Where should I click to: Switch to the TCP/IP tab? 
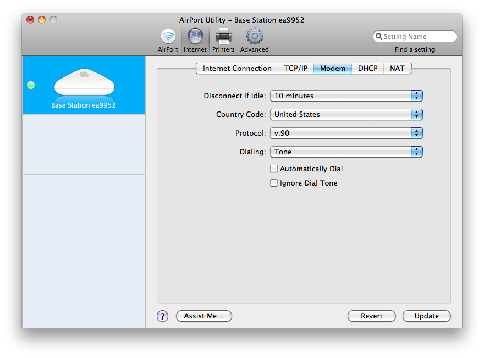[296, 69]
